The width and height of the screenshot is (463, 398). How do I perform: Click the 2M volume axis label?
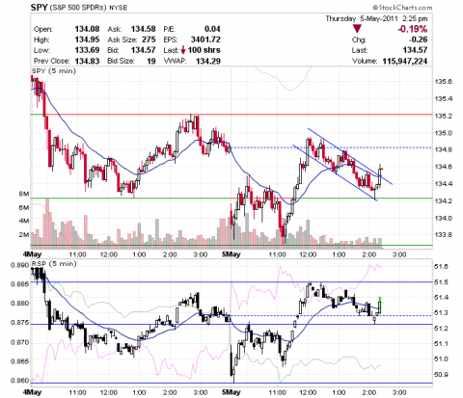[24, 235]
